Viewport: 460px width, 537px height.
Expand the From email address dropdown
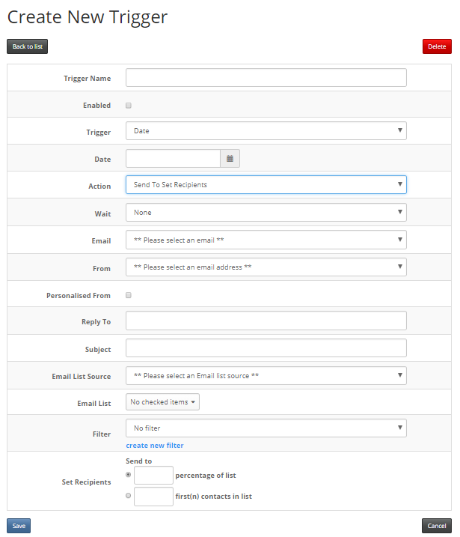266,267
